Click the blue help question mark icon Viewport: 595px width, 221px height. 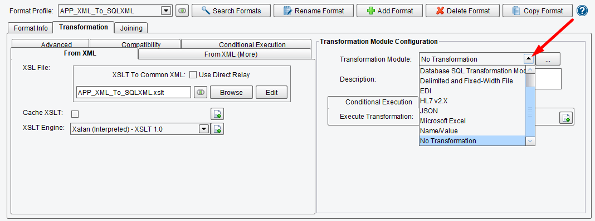582,11
